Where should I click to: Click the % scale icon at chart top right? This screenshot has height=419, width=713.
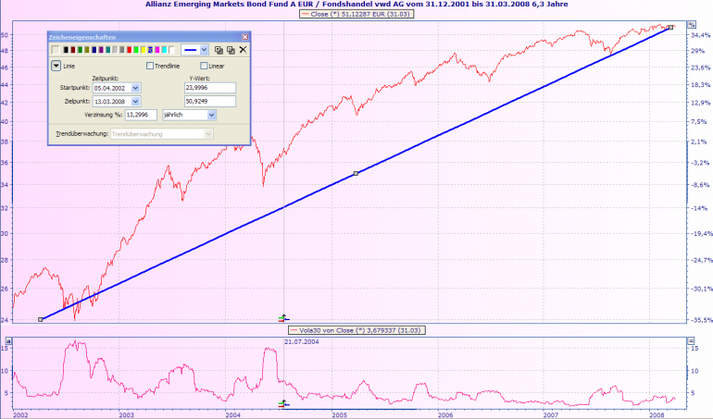[691, 25]
